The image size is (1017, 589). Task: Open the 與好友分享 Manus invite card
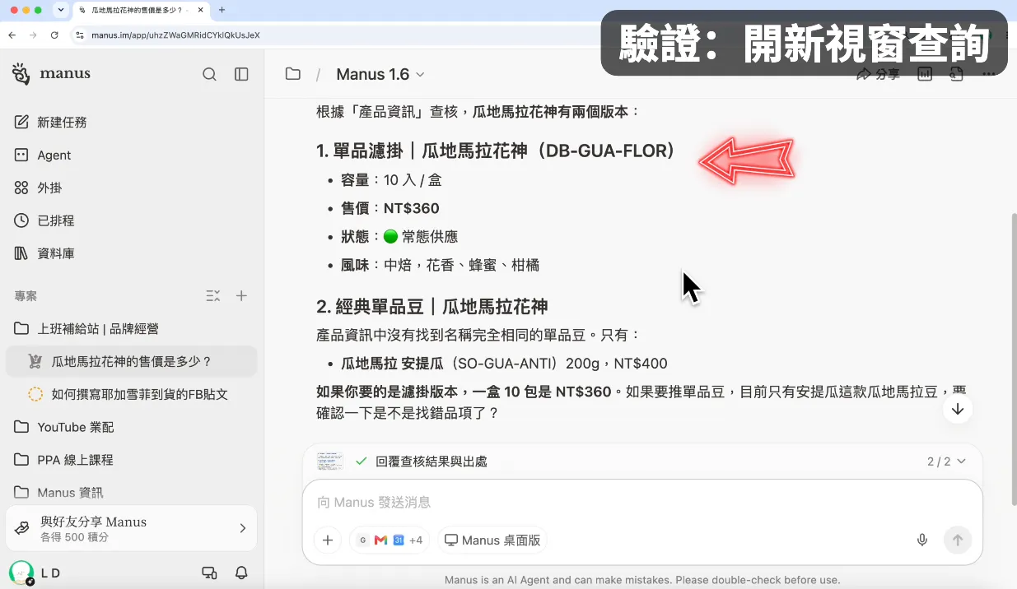[132, 528]
